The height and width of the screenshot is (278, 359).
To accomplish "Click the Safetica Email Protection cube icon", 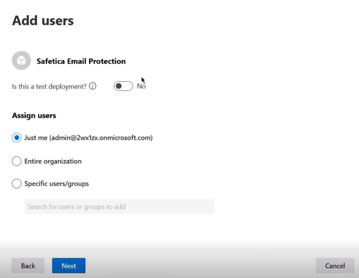I will click(21, 60).
